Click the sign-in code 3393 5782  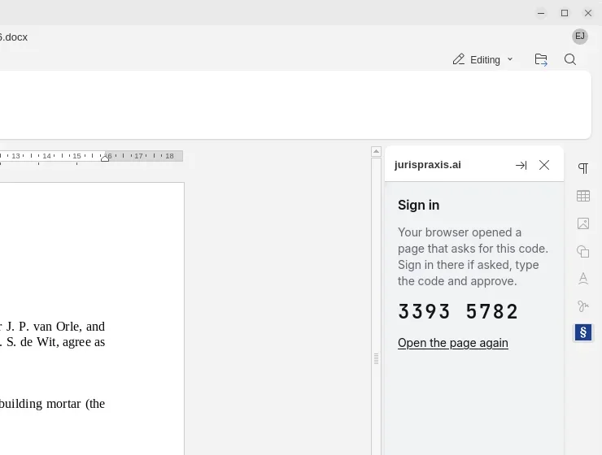458,311
